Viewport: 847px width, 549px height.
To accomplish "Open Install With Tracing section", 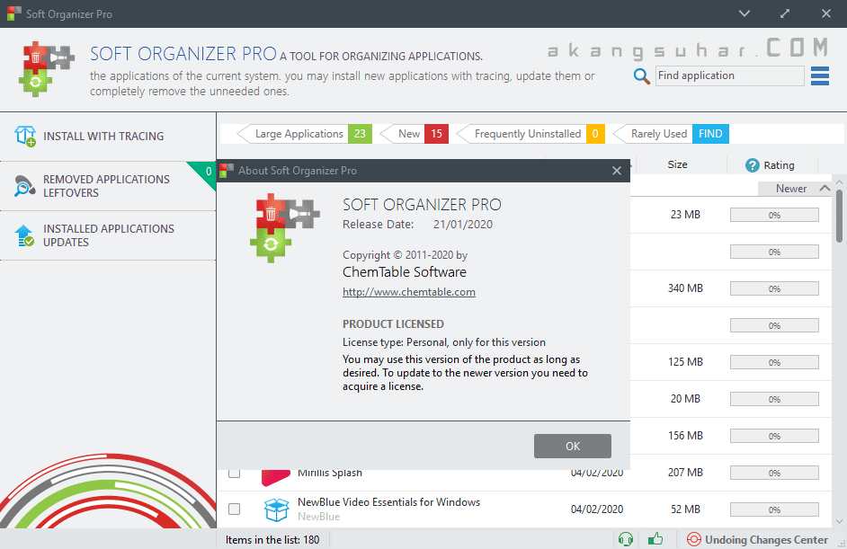I will coord(108,136).
